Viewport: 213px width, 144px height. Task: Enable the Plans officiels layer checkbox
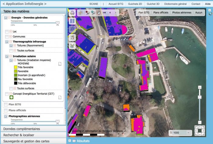pos(6,110)
